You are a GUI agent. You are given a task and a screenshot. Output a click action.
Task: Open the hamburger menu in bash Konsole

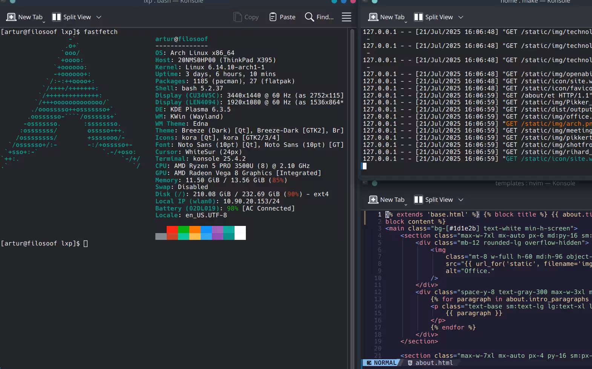coord(346,17)
